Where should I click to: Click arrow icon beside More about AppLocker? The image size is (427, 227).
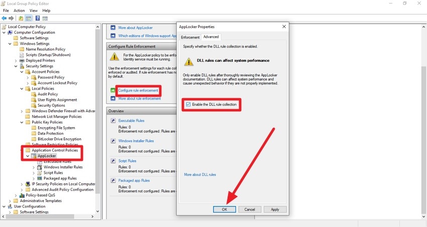pos(113,28)
